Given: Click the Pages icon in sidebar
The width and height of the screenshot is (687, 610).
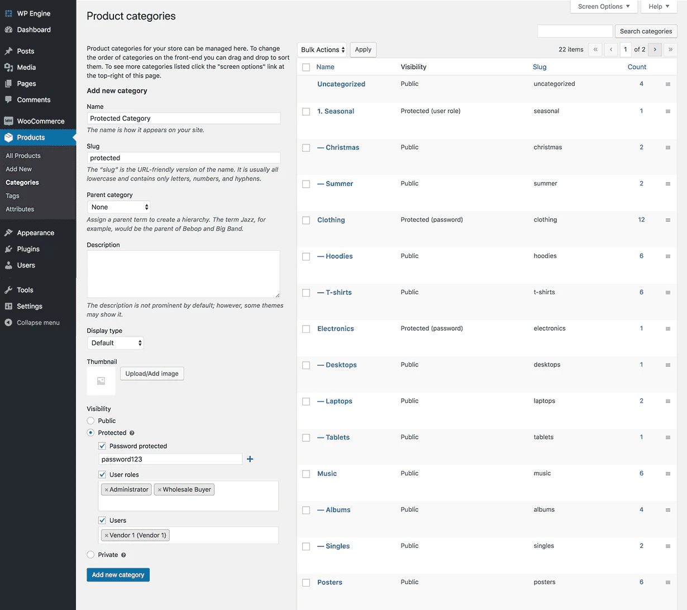Looking at the screenshot, I should click(8, 83).
